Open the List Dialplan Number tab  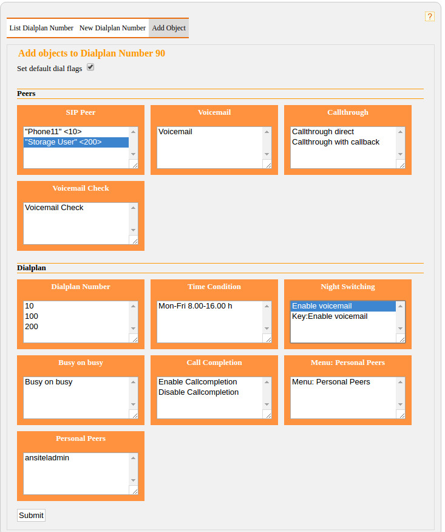pyautogui.click(x=41, y=28)
